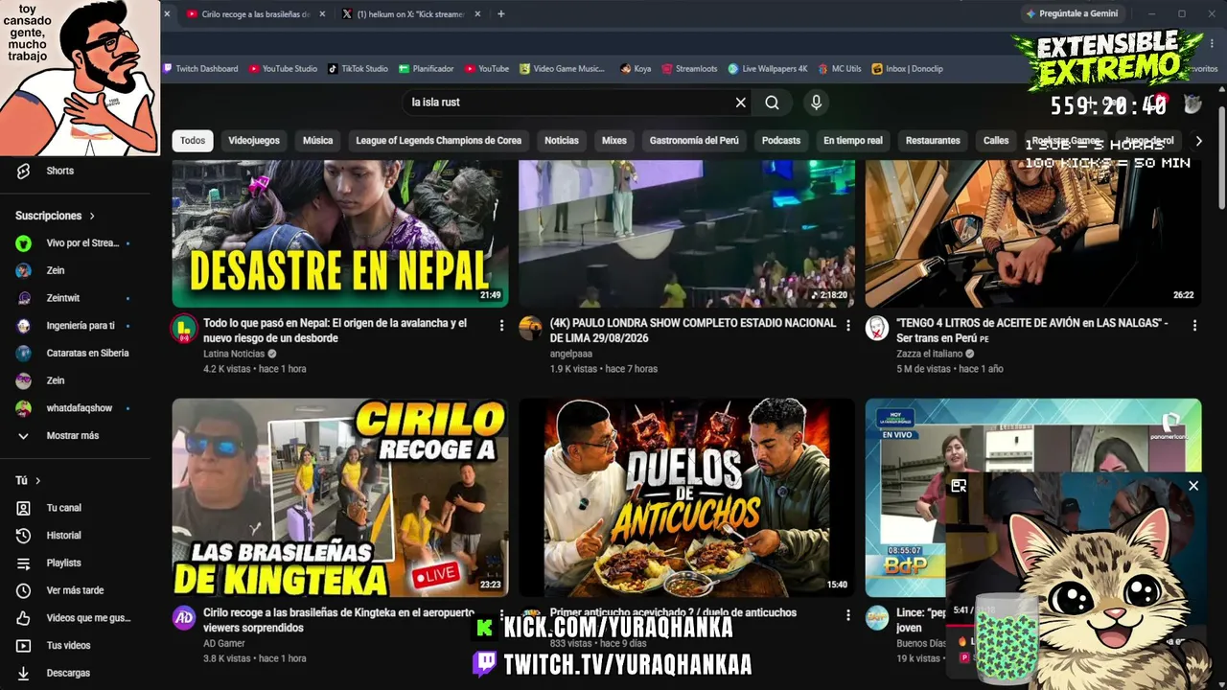Close the mini player
The width and height of the screenshot is (1227, 690).
(x=1193, y=486)
